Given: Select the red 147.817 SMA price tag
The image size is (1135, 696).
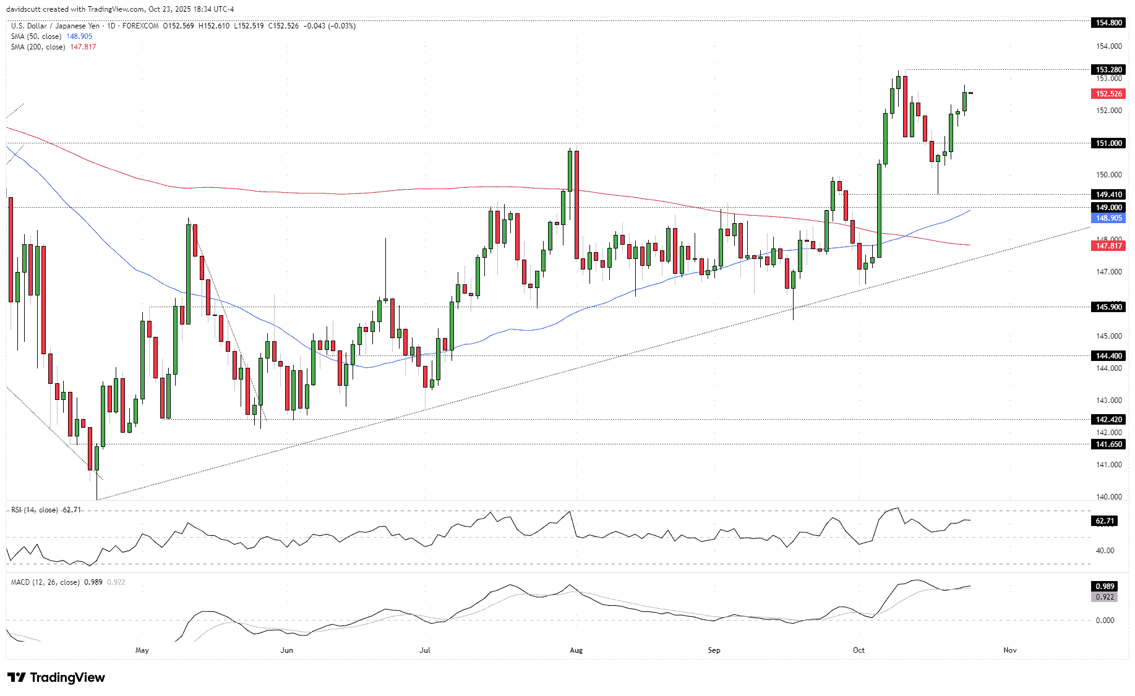Looking at the screenshot, I should coord(1108,246).
